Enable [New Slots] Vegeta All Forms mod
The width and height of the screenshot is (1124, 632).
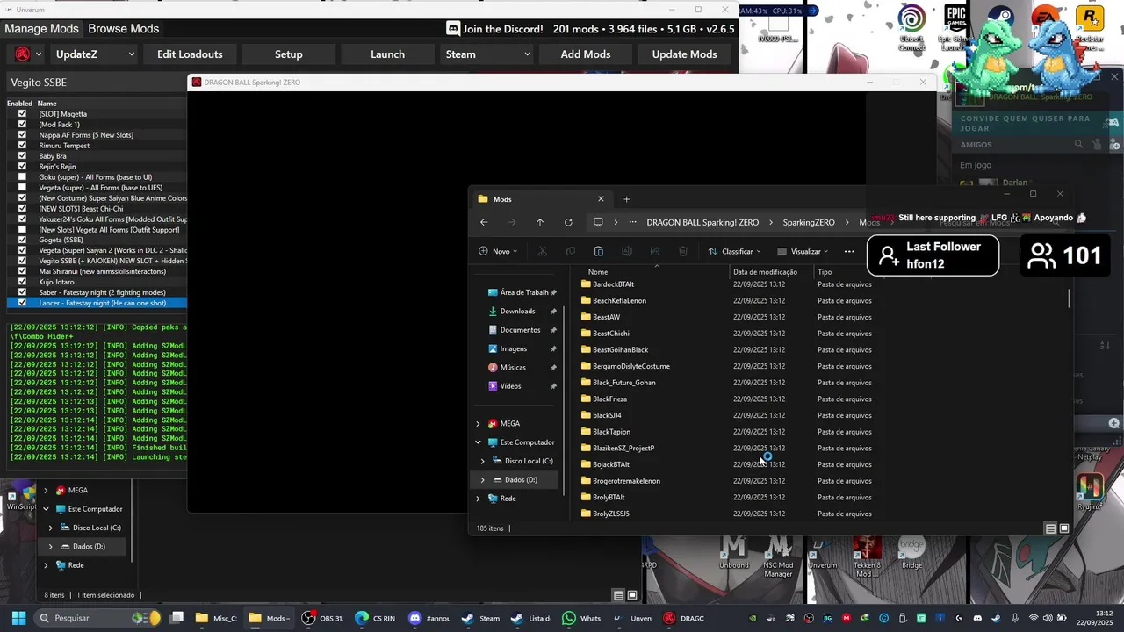coord(22,230)
